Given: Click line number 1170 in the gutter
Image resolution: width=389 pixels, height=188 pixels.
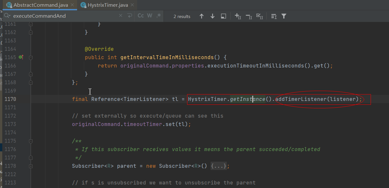Looking at the screenshot, I should (x=10, y=99).
